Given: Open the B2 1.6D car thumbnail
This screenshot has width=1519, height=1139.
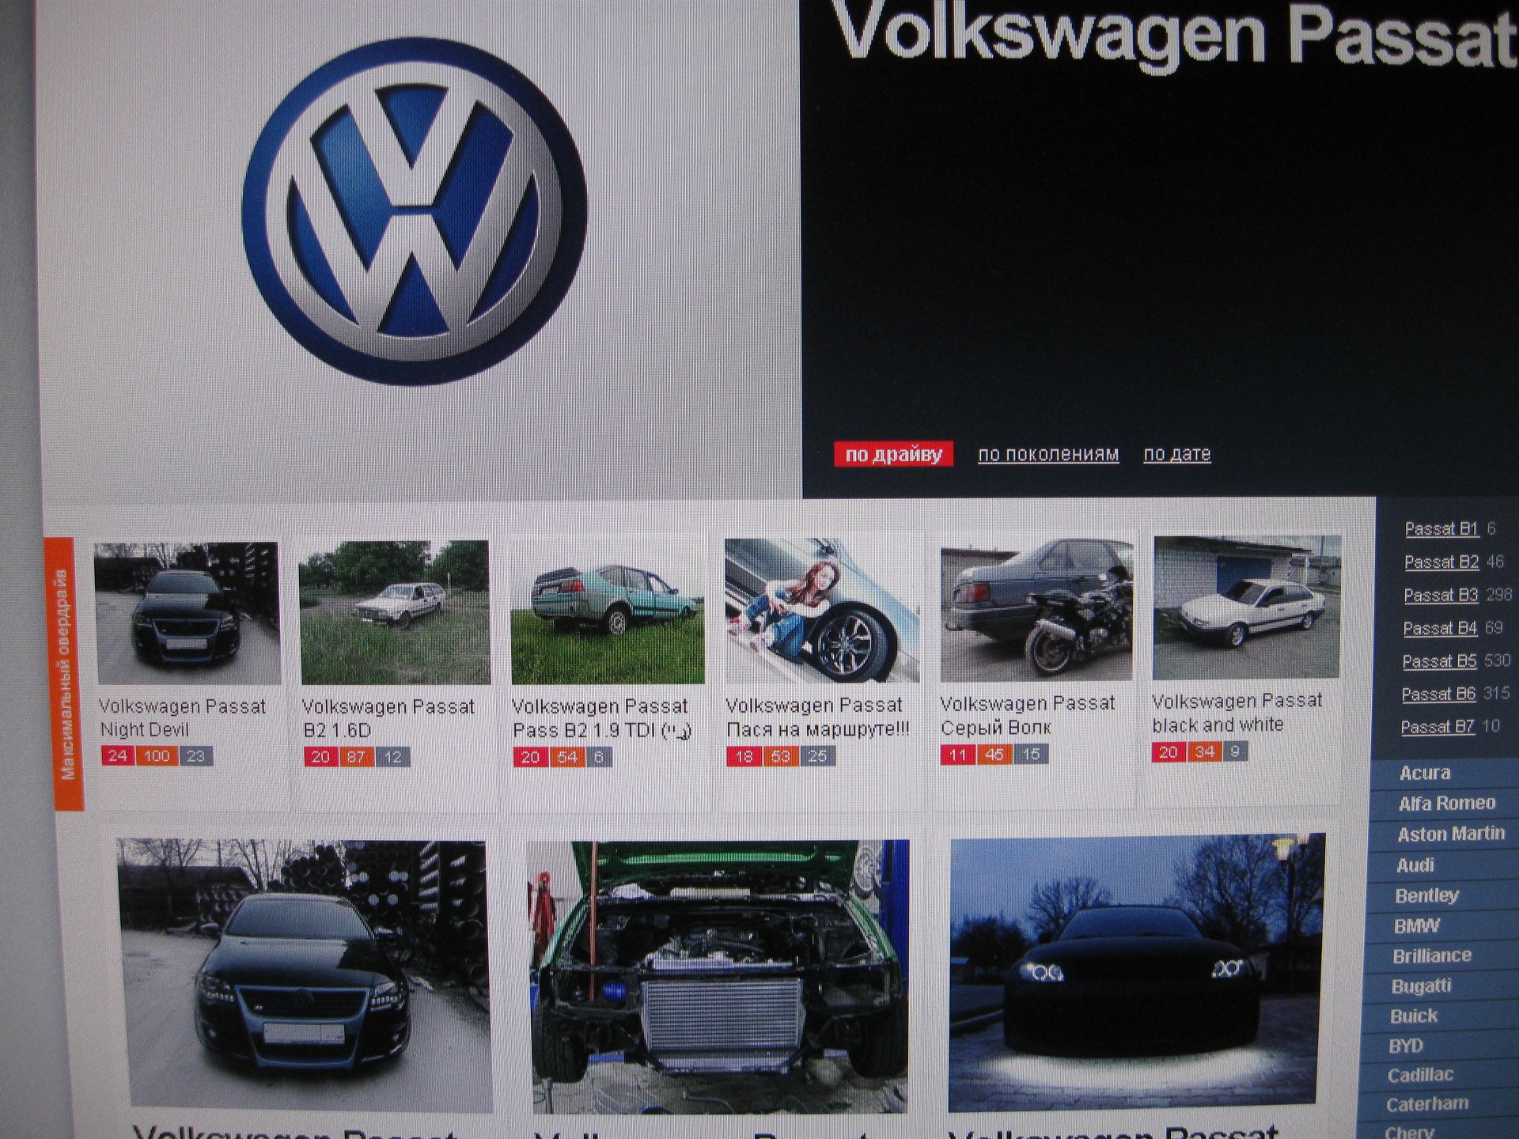Looking at the screenshot, I should [395, 612].
